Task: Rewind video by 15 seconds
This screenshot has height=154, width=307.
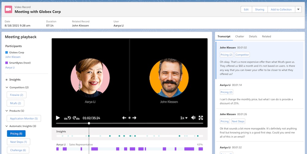Action: (67, 118)
